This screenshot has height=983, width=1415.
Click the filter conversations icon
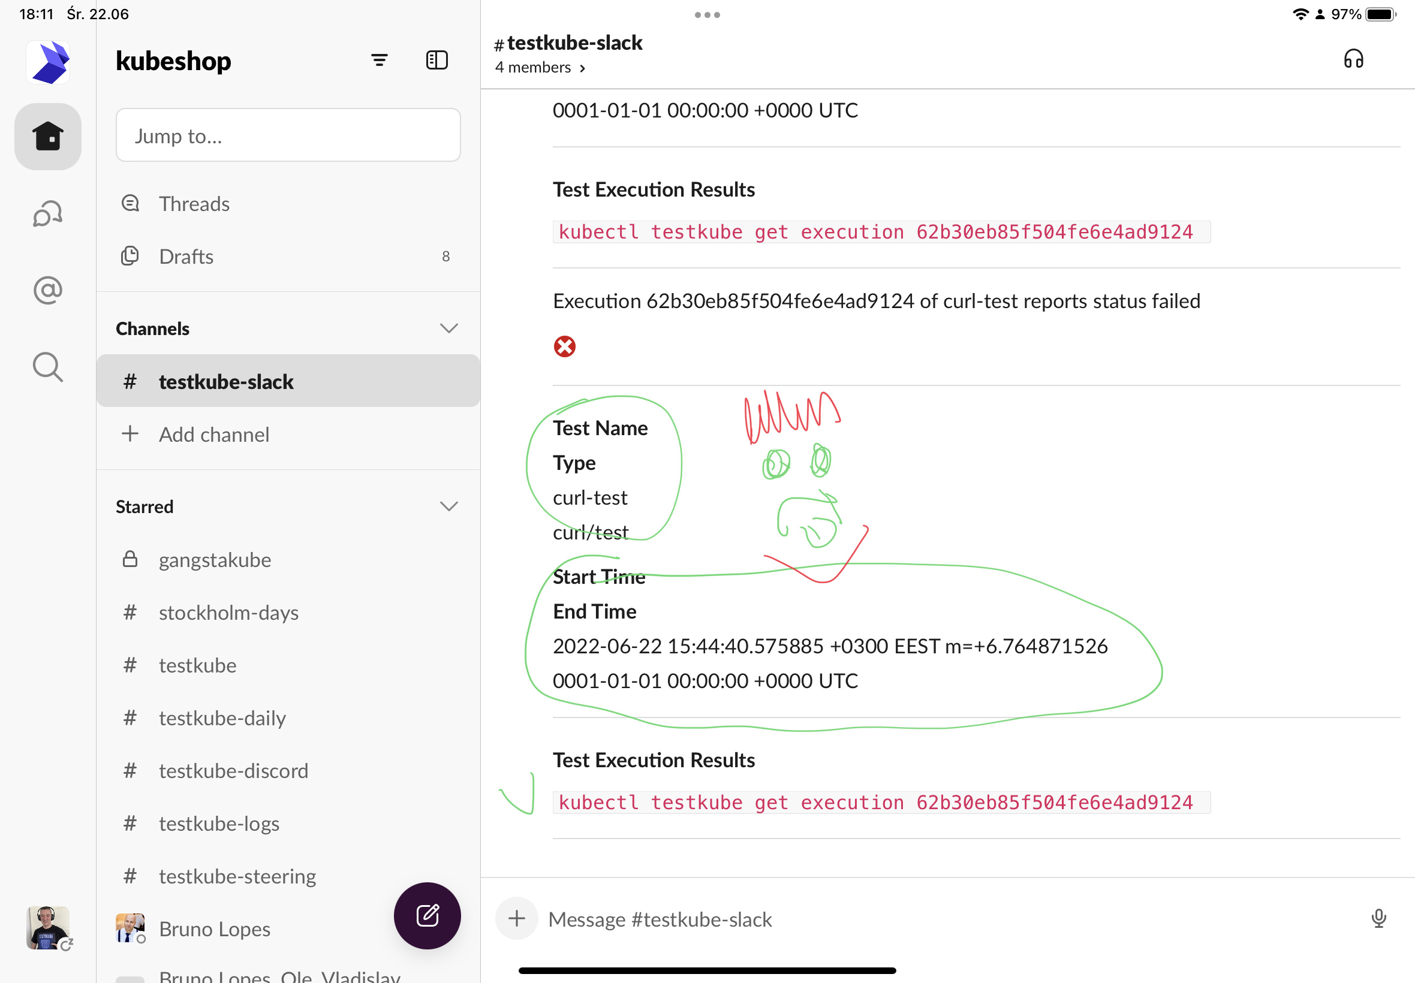click(x=380, y=60)
